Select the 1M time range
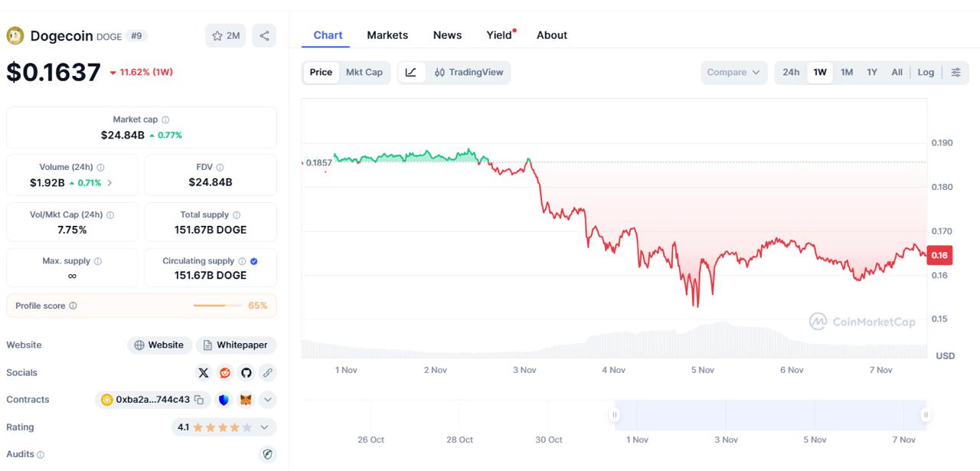 pyautogui.click(x=847, y=73)
